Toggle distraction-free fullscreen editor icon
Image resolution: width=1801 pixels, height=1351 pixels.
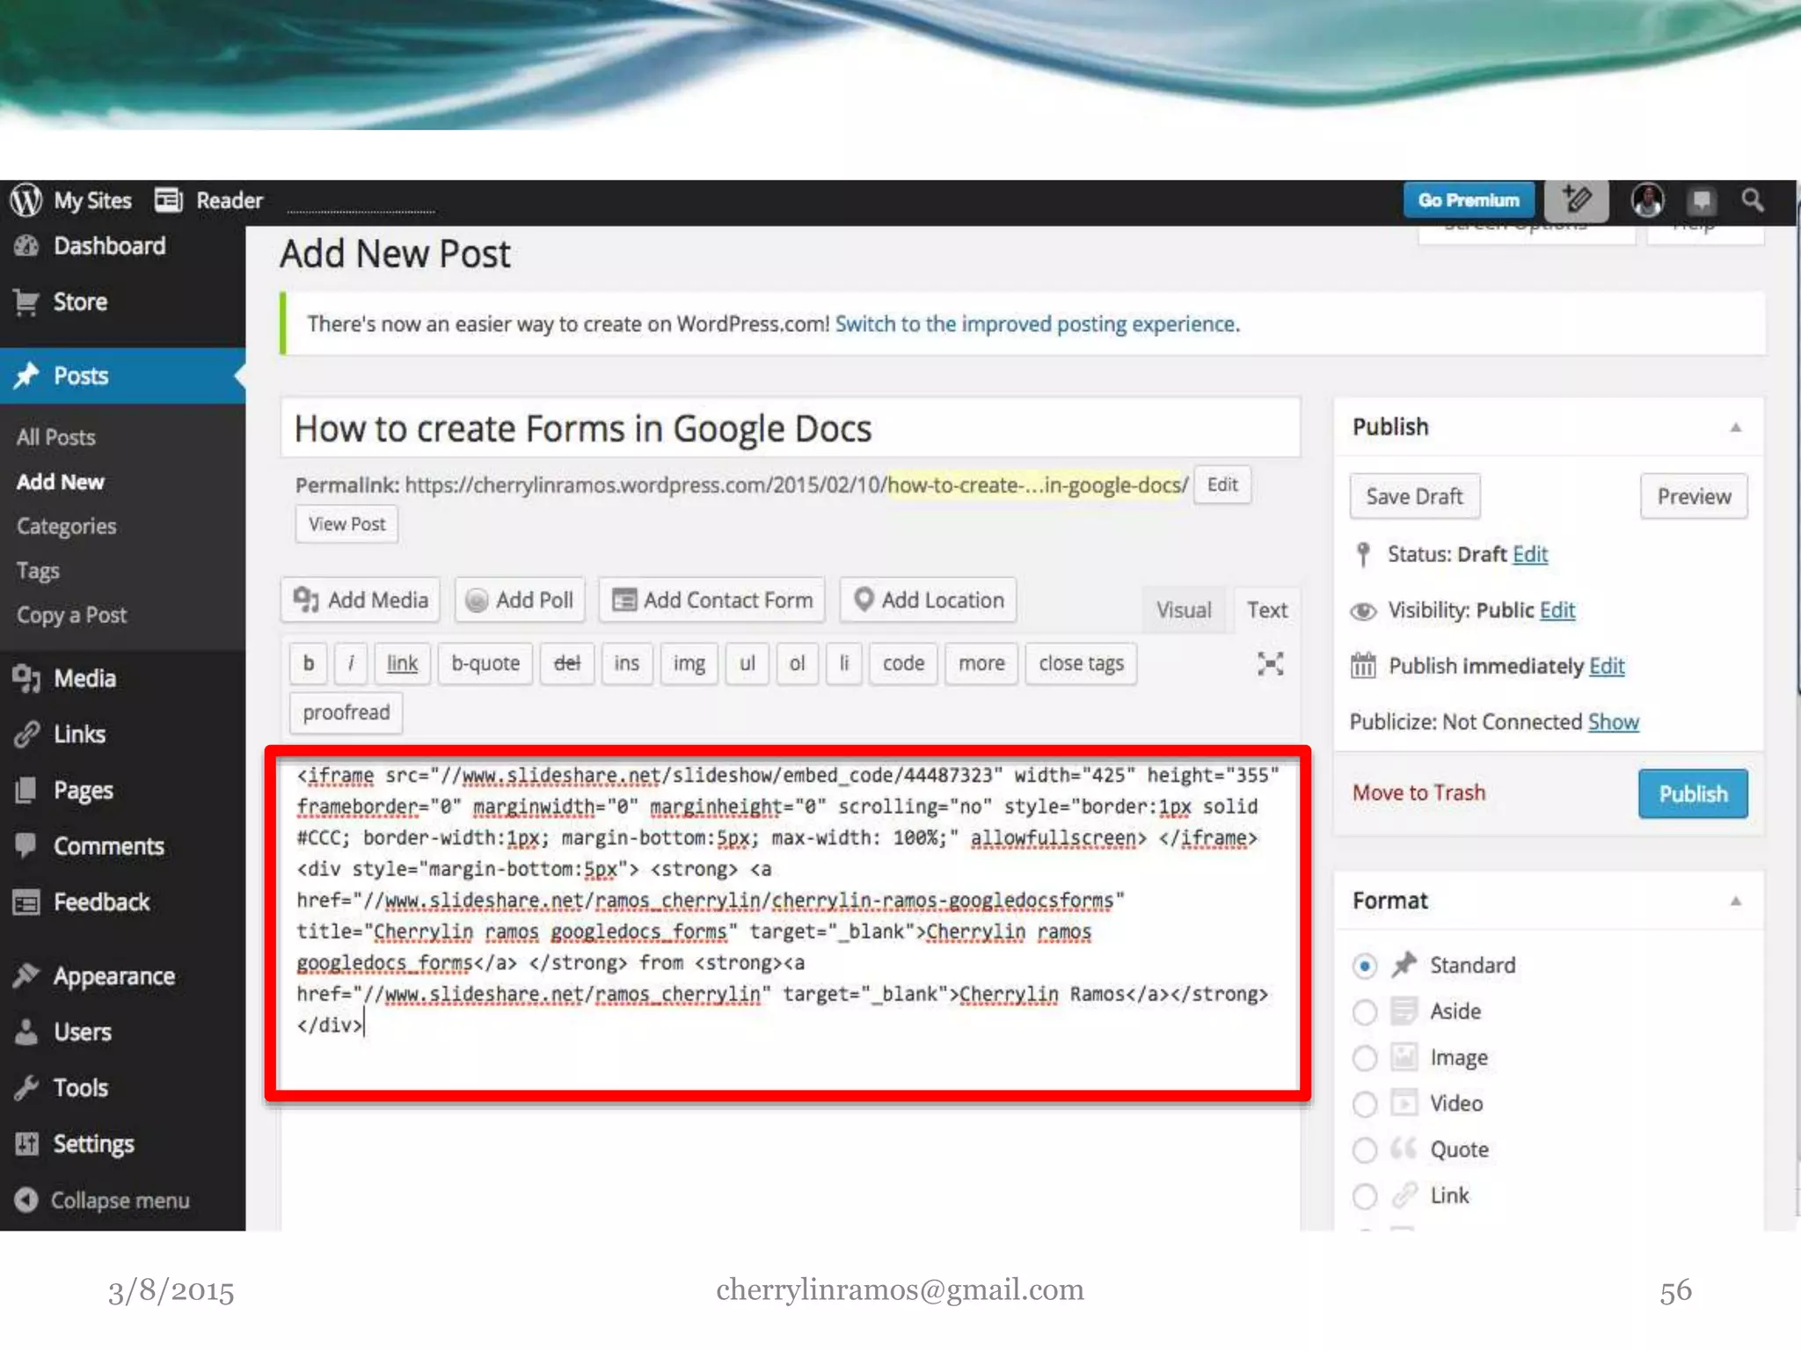pyautogui.click(x=1270, y=664)
